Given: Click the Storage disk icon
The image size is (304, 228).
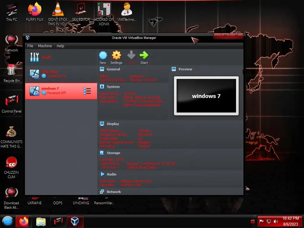Looking at the screenshot, I should 102,153.
